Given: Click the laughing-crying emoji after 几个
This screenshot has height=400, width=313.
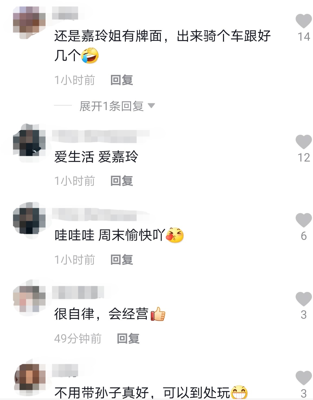Looking at the screenshot, I should point(90,55).
